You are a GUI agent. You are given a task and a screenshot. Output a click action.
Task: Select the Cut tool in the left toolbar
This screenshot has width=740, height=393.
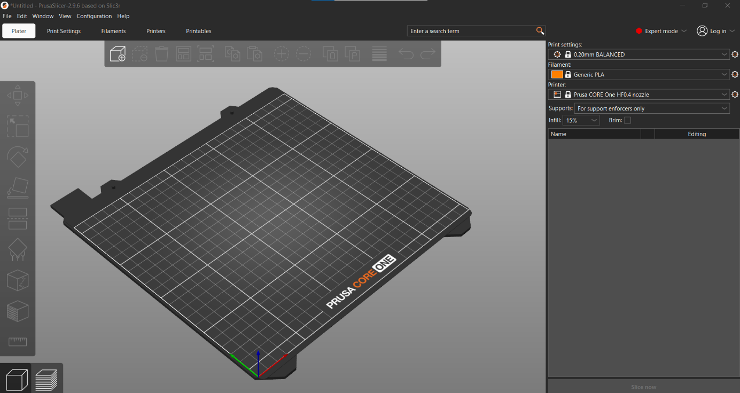point(18,218)
